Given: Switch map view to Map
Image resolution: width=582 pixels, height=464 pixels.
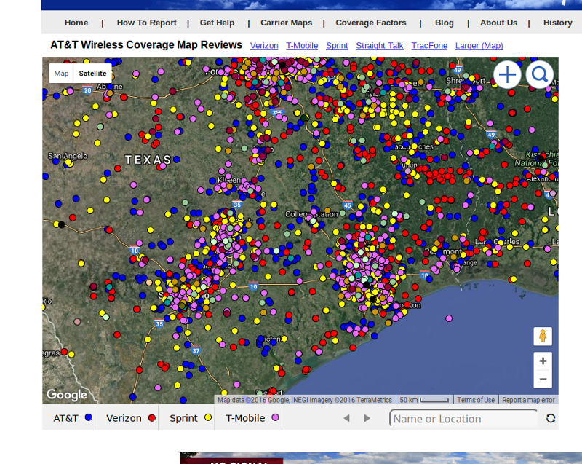Looking at the screenshot, I should (61, 73).
